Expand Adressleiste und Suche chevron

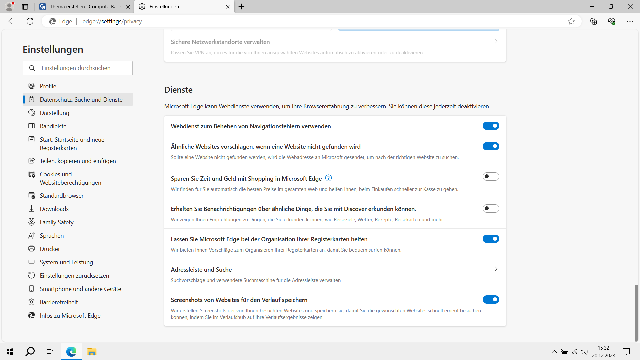tap(496, 269)
